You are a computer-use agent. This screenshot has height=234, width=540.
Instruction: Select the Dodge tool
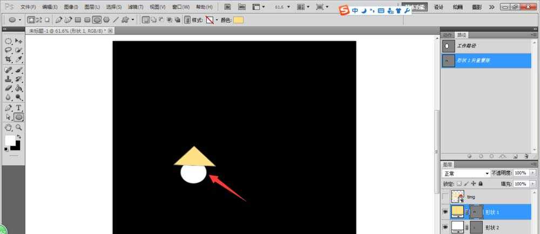click(x=19, y=97)
